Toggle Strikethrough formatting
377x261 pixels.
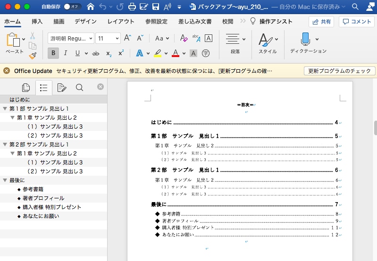point(96,53)
